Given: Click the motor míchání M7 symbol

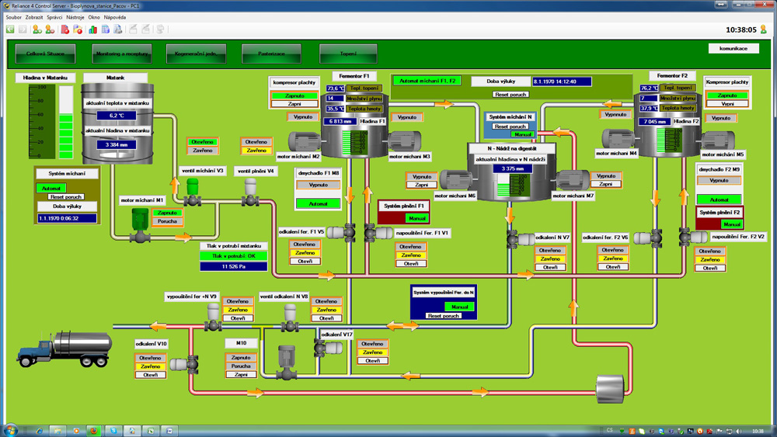Looking at the screenshot, I should click(573, 180).
